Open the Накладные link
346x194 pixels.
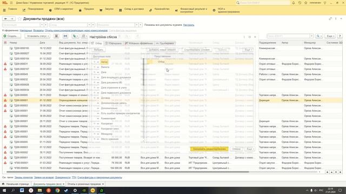pos(26,31)
